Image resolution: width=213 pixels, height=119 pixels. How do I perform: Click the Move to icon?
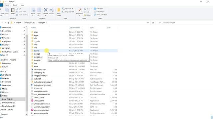33,10
